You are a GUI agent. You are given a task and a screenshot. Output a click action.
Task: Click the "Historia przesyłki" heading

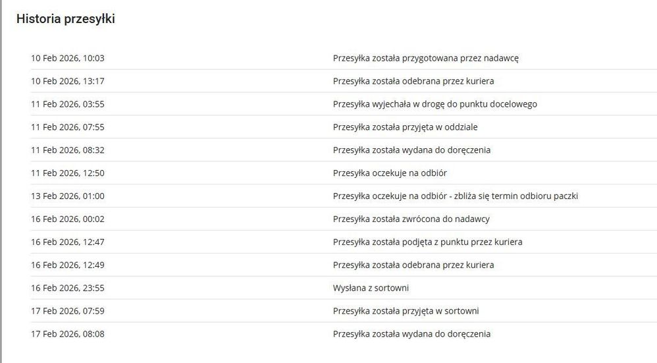pos(66,19)
